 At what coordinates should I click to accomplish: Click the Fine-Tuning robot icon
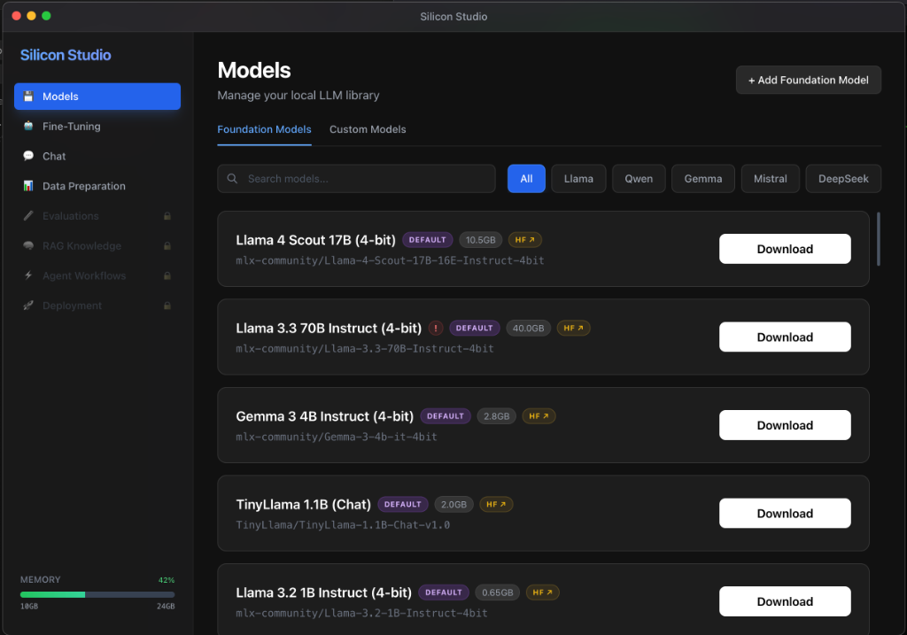pos(27,126)
